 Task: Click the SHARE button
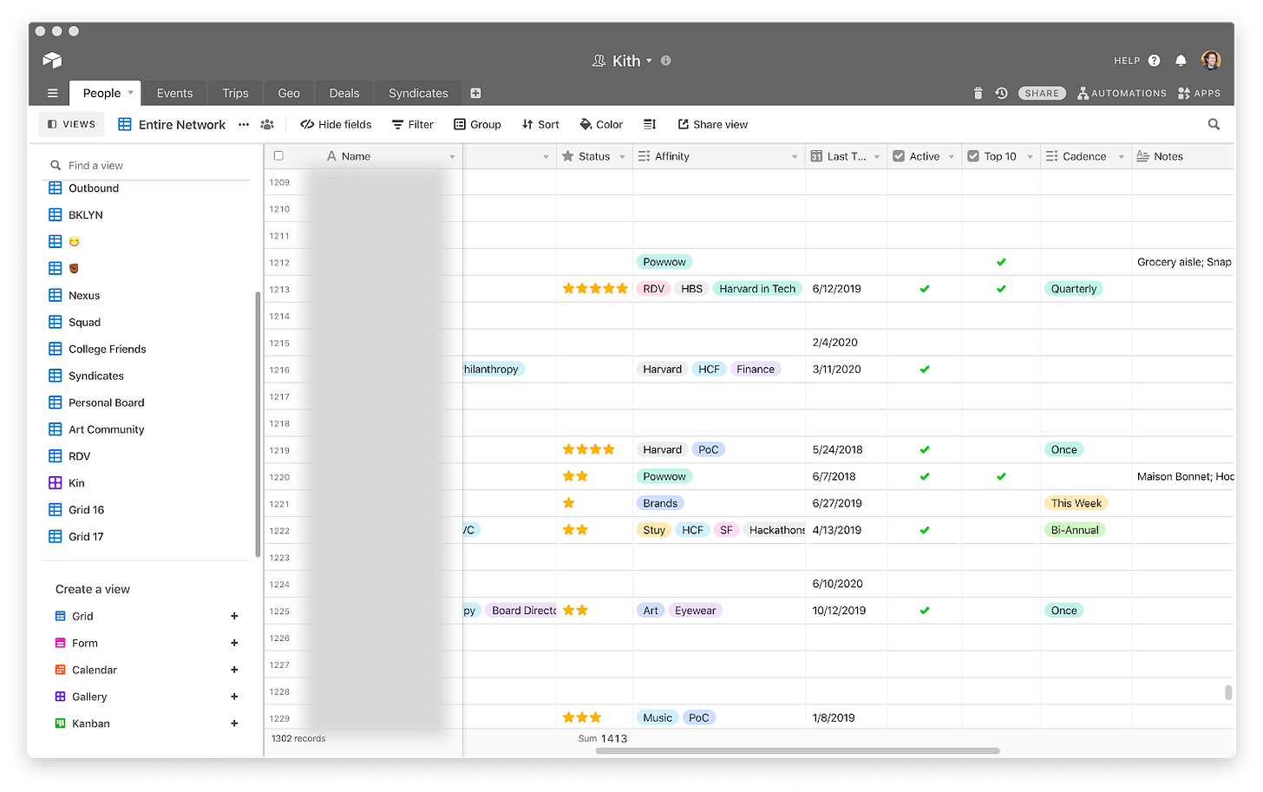click(1042, 94)
